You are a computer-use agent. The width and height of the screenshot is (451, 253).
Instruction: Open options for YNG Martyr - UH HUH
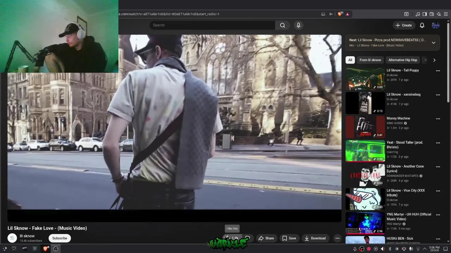438,215
